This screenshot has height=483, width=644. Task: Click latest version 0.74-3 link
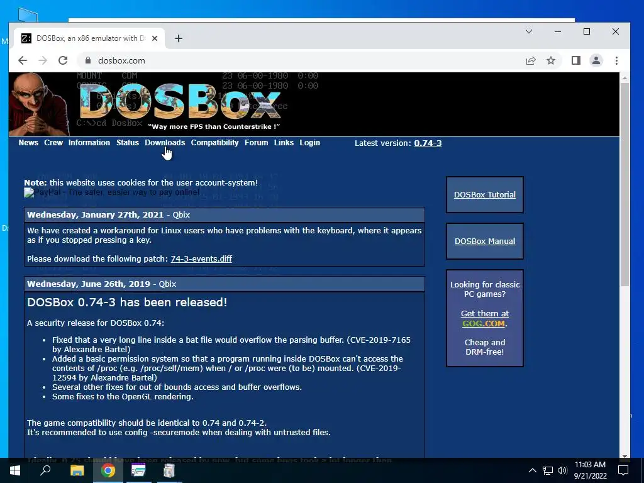pos(428,143)
